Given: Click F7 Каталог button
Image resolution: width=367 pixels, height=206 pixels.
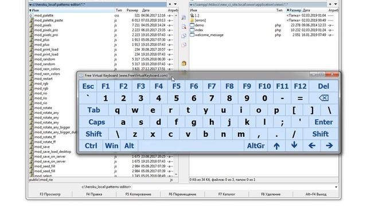Looking at the screenshot, I should [x=227, y=194].
